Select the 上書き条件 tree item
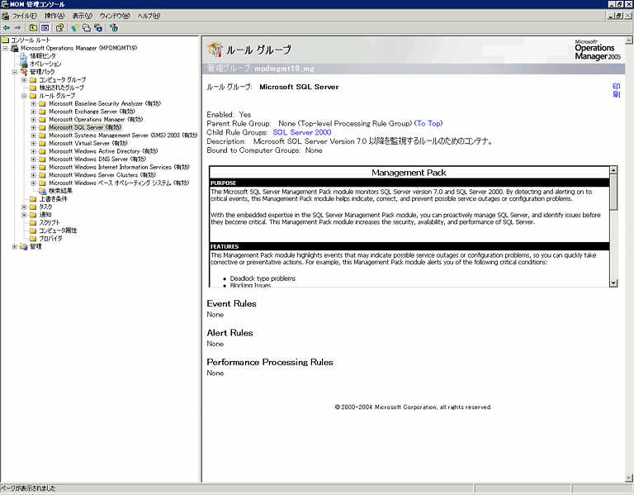This screenshot has width=634, height=495. (x=53, y=198)
